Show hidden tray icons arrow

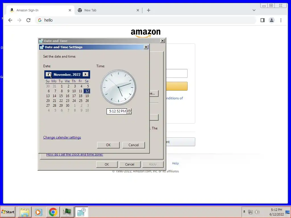coord(244,212)
